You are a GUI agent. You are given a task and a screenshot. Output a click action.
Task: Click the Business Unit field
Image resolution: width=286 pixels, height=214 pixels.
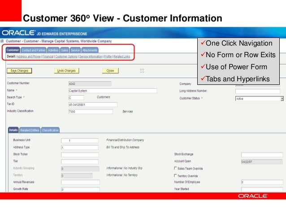80,141
